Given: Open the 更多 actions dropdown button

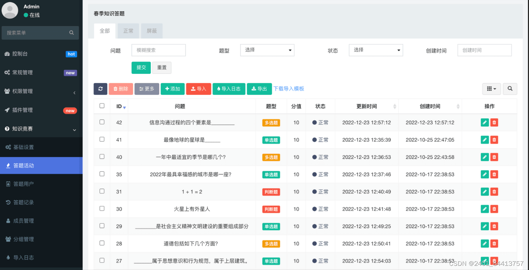Looking at the screenshot, I should [147, 89].
